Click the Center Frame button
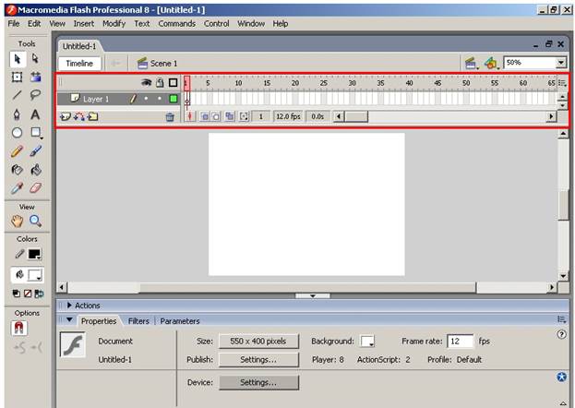The width and height of the screenshot is (575, 408). coord(190,116)
